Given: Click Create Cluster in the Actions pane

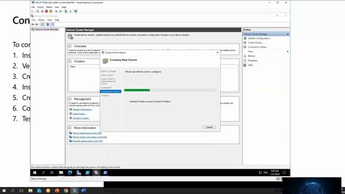Looking at the screenshot, I should [x=255, y=43].
